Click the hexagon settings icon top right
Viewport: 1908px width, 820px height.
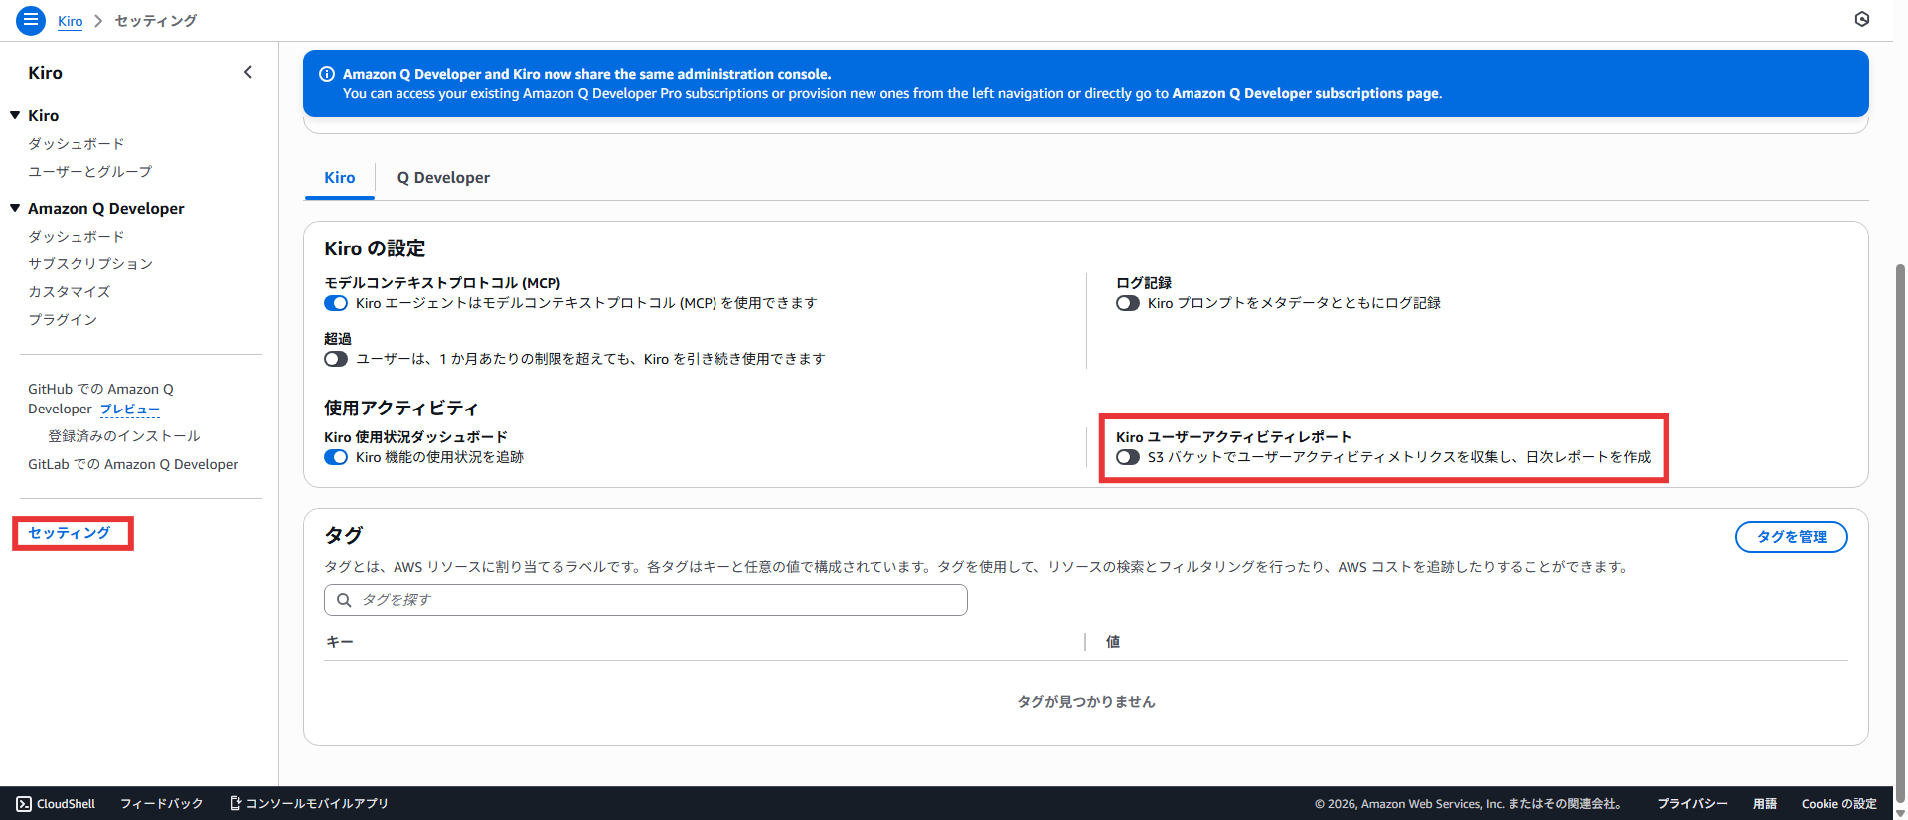click(x=1862, y=19)
